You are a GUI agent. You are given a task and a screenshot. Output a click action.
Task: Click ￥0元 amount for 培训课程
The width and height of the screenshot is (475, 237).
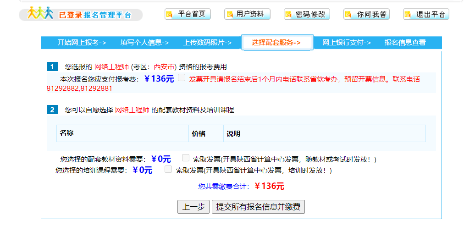[x=143, y=171]
